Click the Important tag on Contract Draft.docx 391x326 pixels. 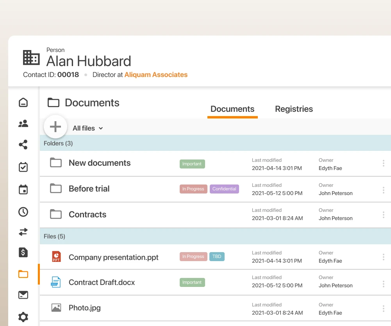[x=192, y=282]
